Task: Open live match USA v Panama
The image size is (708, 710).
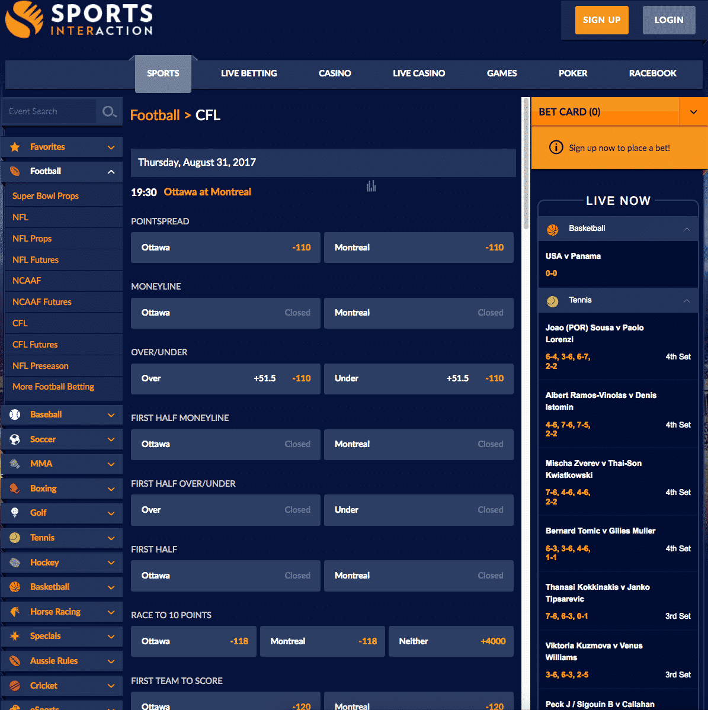Action: (x=573, y=256)
